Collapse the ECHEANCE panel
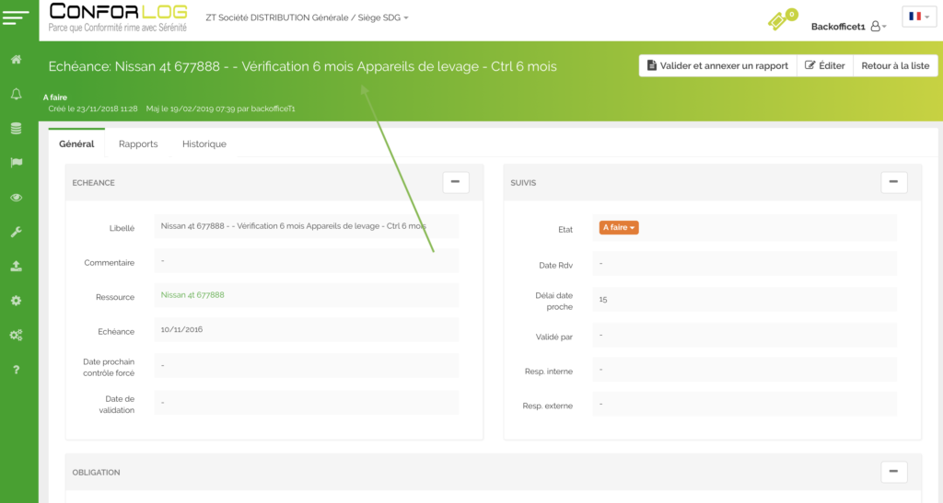 (x=456, y=182)
